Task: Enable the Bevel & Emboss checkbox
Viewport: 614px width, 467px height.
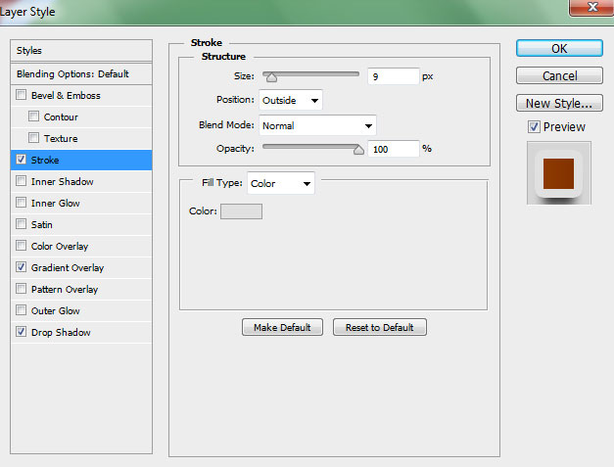Action: click(x=21, y=95)
